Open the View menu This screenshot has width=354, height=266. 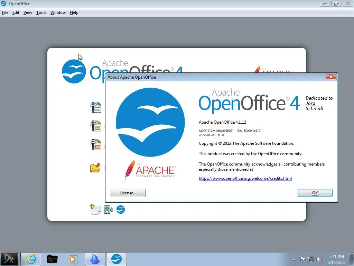pos(28,12)
